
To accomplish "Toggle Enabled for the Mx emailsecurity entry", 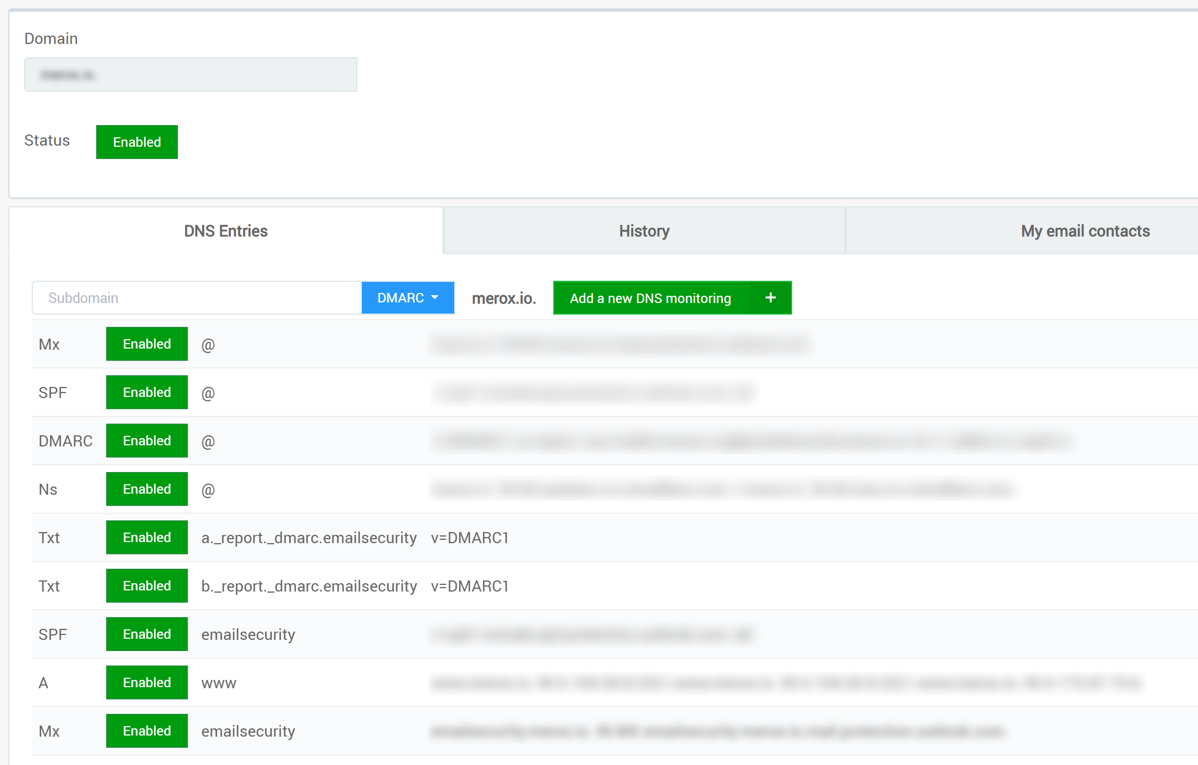I will coord(147,731).
